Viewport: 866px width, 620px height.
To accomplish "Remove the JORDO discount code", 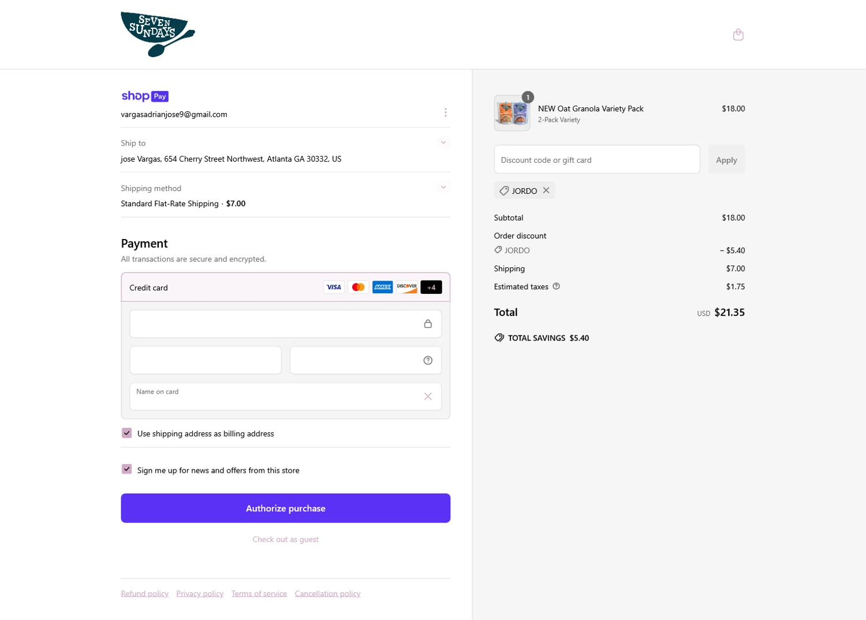I will (546, 191).
